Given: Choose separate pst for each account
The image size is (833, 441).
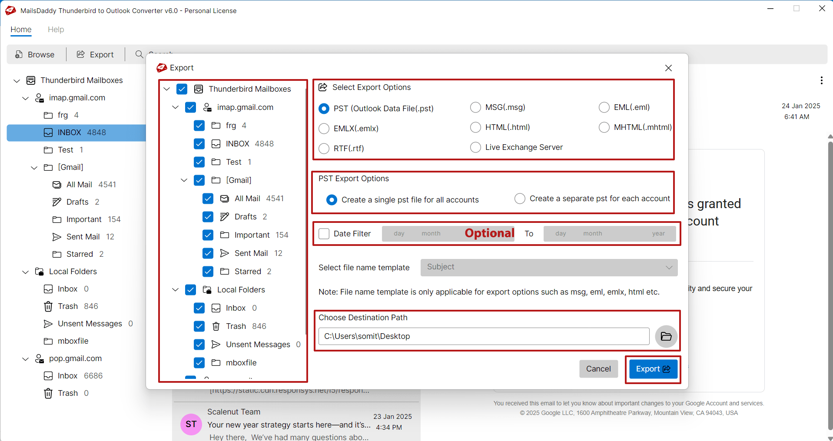Looking at the screenshot, I should point(520,199).
